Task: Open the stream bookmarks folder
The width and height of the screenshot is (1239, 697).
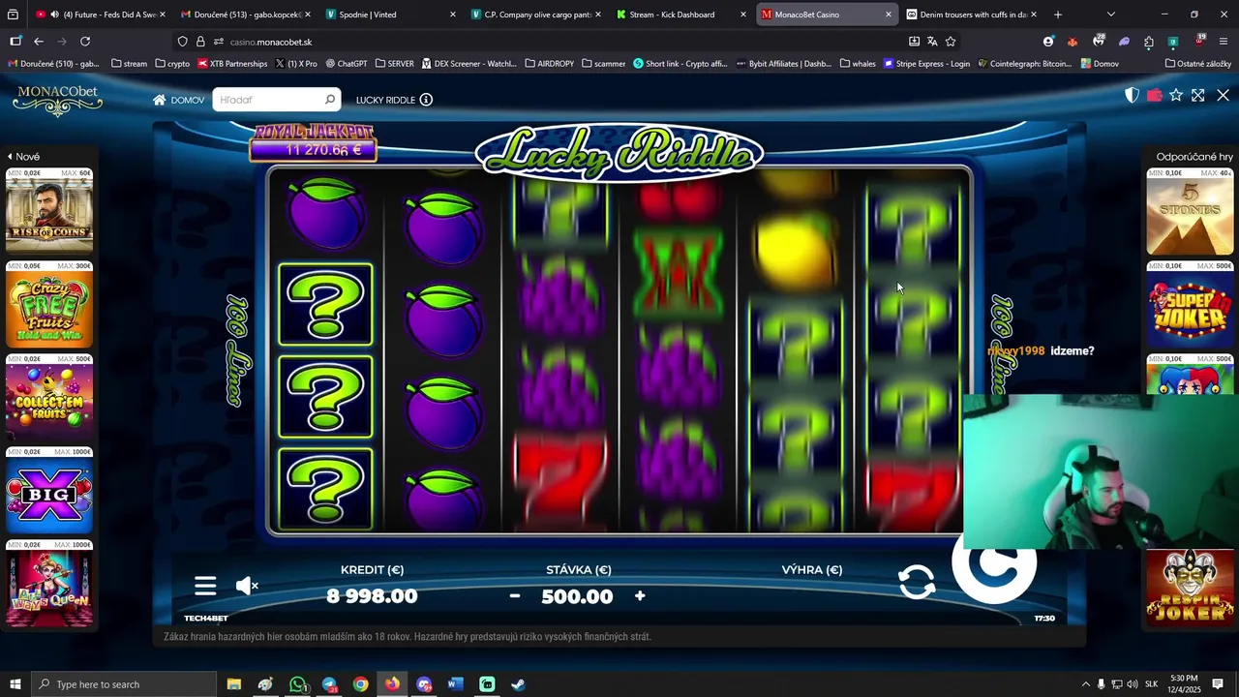Action: click(129, 64)
